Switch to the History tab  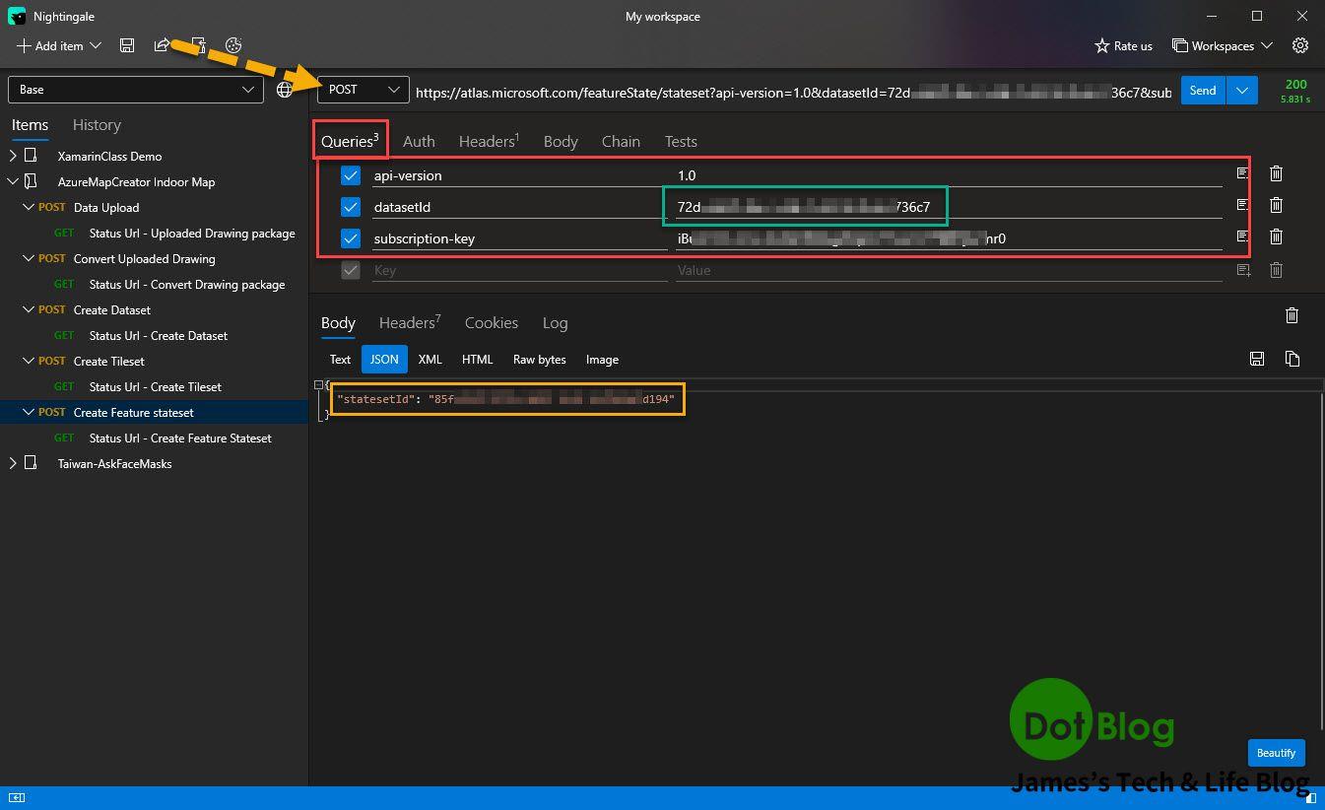click(97, 125)
